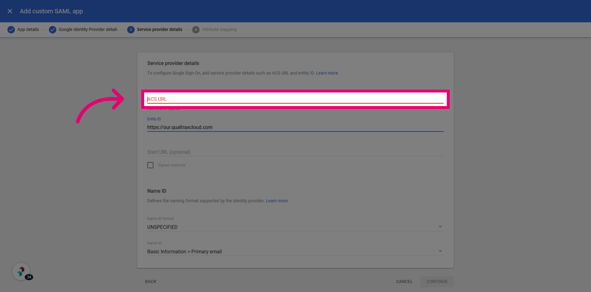Open Learn more link under Name ID

(x=277, y=201)
